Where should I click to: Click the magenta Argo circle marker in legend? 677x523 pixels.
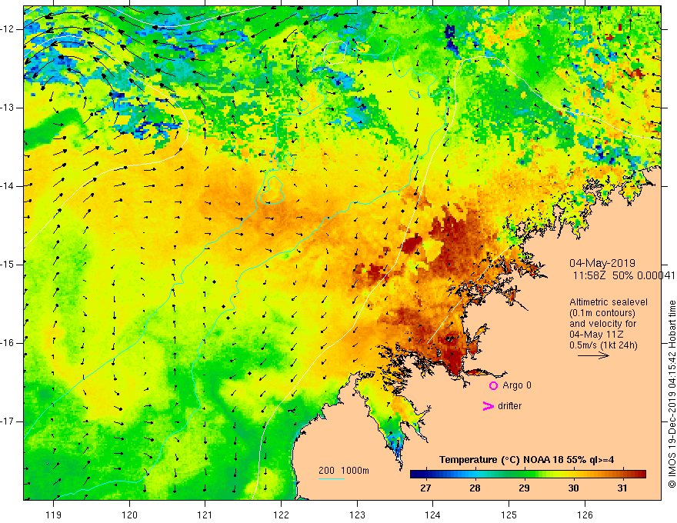493,385
